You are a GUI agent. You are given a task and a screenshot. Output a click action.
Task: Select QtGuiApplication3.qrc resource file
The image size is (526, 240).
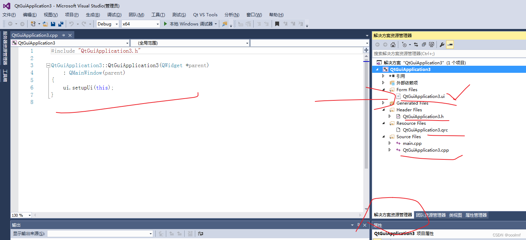(425, 130)
